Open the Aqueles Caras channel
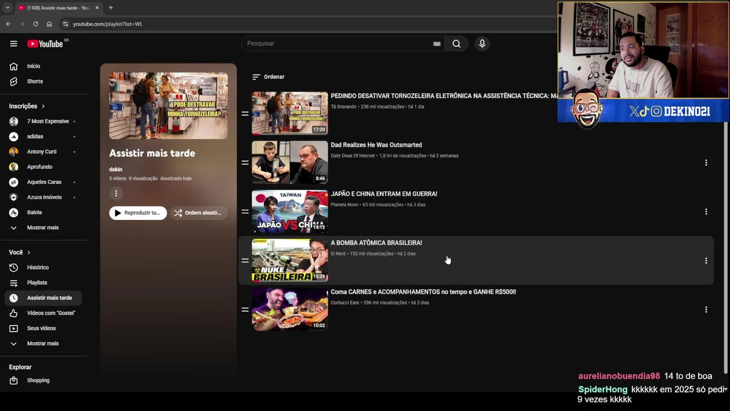Viewport: 730px width, 411px height. tap(43, 182)
